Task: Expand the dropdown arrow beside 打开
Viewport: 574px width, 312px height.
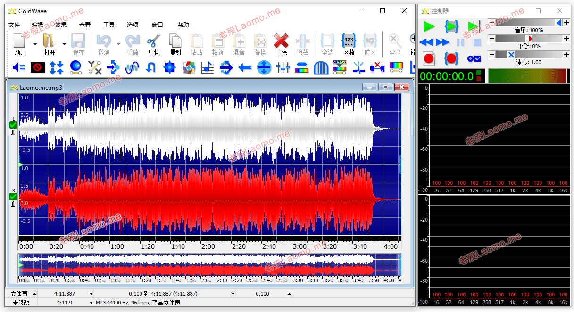Action: point(64,44)
